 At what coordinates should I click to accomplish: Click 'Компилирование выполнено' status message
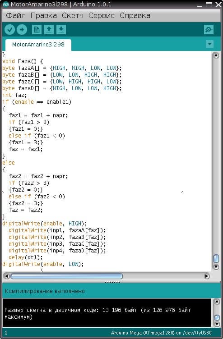click(x=45, y=291)
